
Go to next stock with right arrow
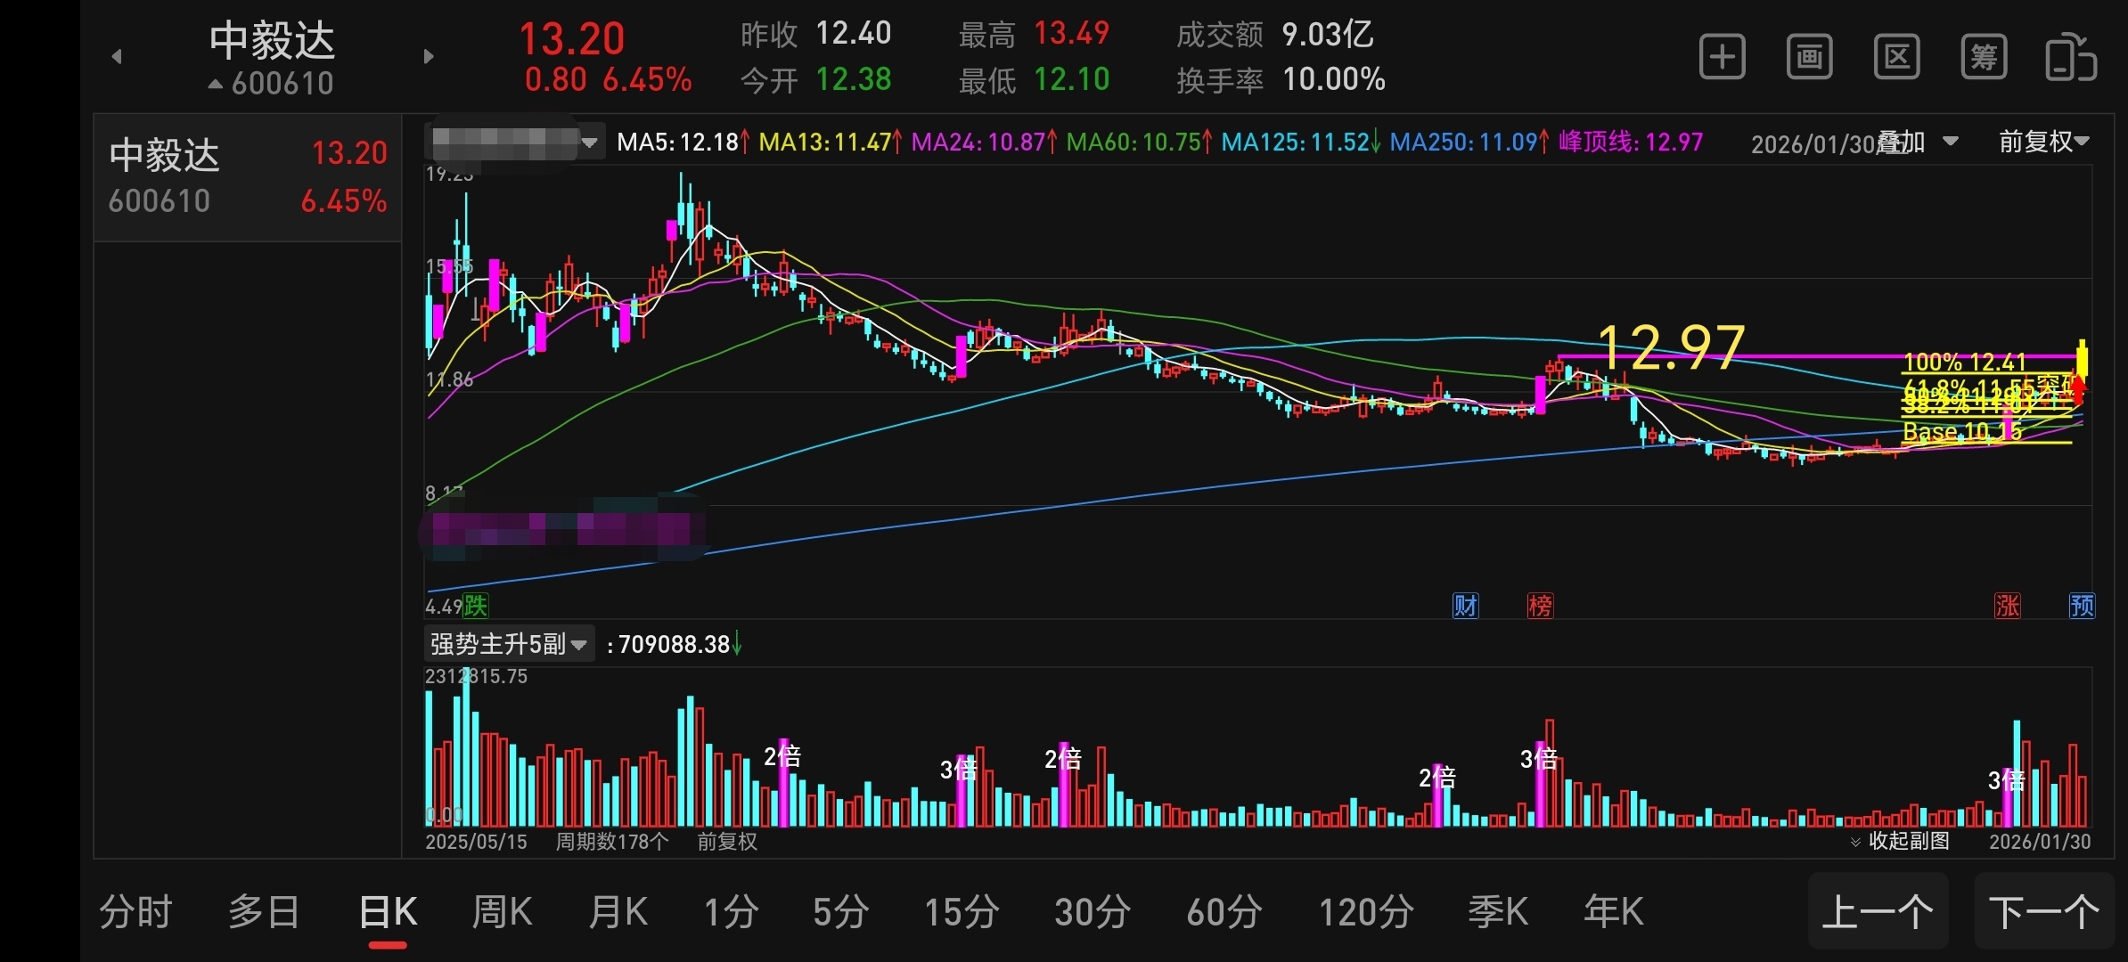click(429, 57)
